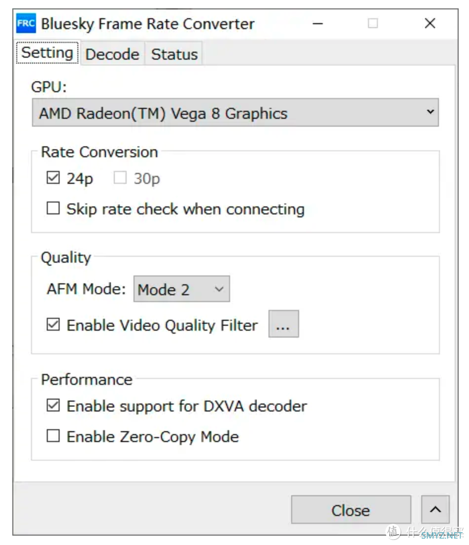This screenshot has height=545, width=469.
Task: Expand the AFM Mode dropdown
Action: coord(181,289)
